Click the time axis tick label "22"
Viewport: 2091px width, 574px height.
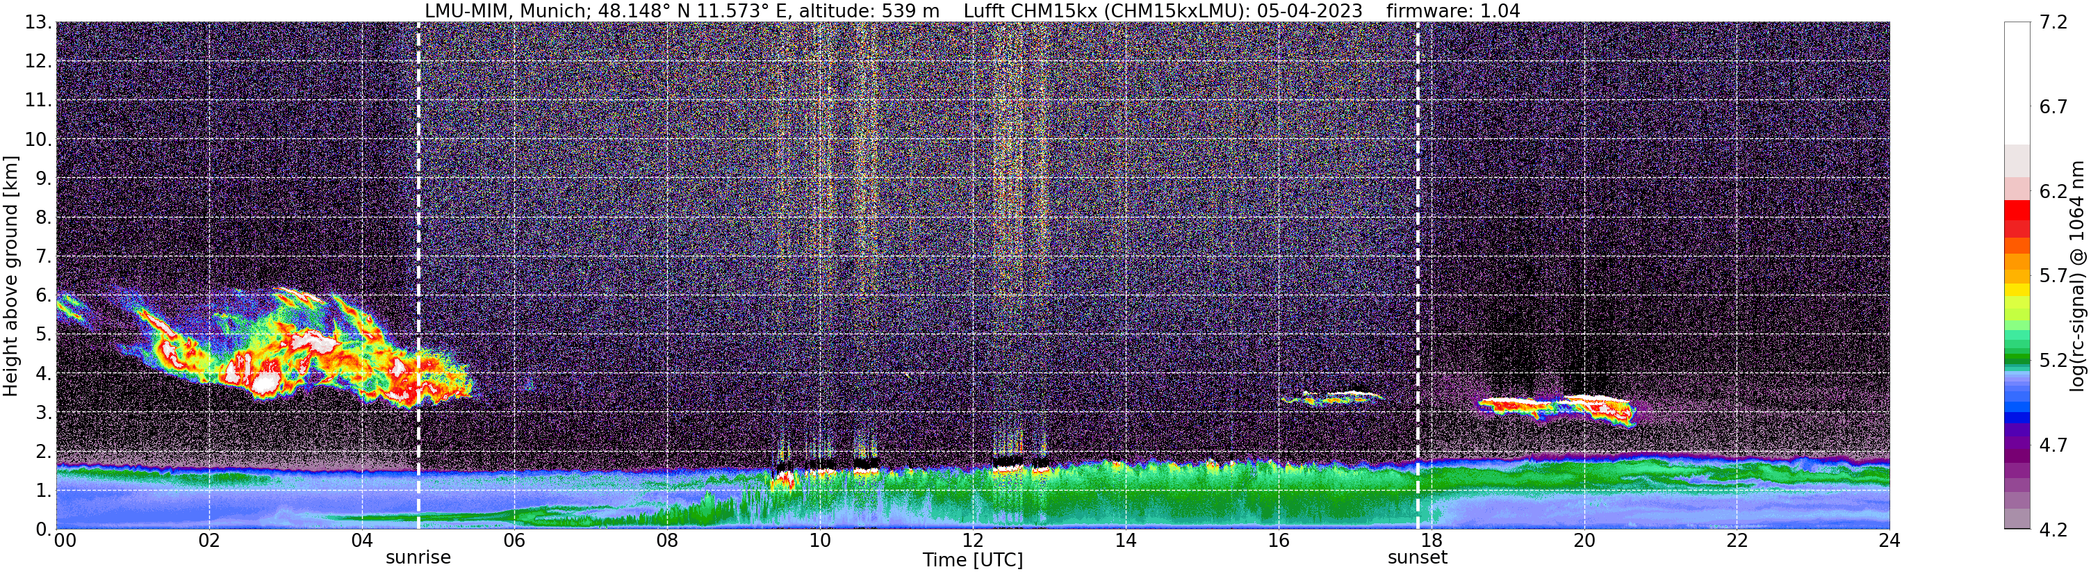point(1737,541)
